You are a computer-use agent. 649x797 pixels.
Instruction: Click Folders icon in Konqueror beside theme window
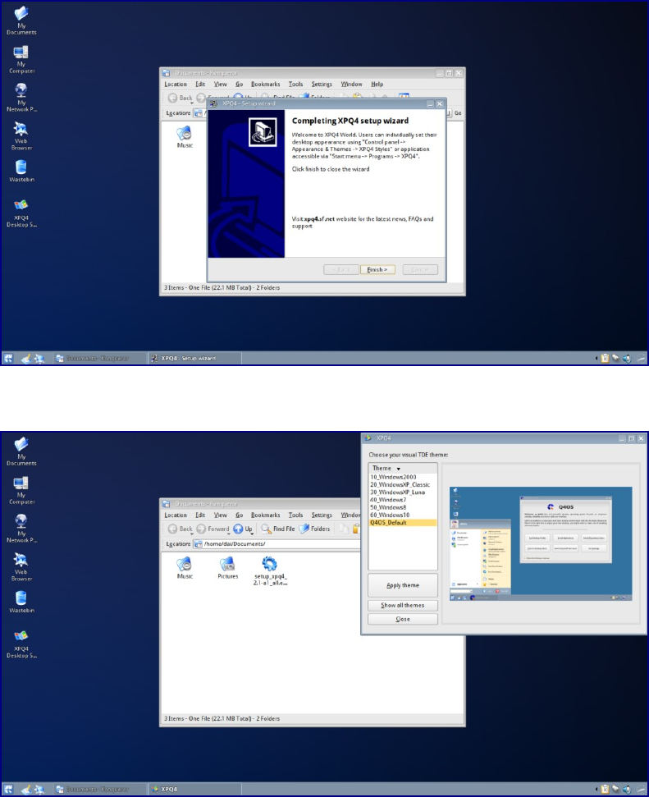coord(304,529)
